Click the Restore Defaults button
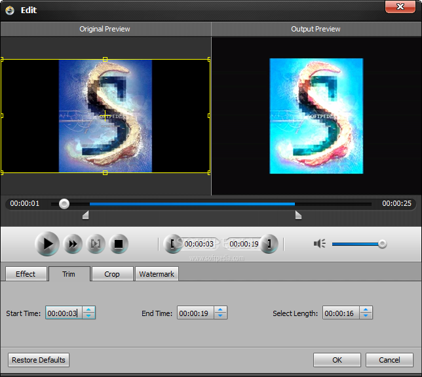The width and height of the screenshot is (422, 377). coord(39,360)
